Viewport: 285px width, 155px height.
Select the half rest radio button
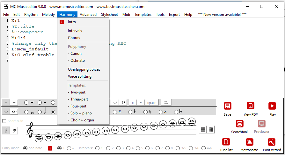(x=40, y=103)
